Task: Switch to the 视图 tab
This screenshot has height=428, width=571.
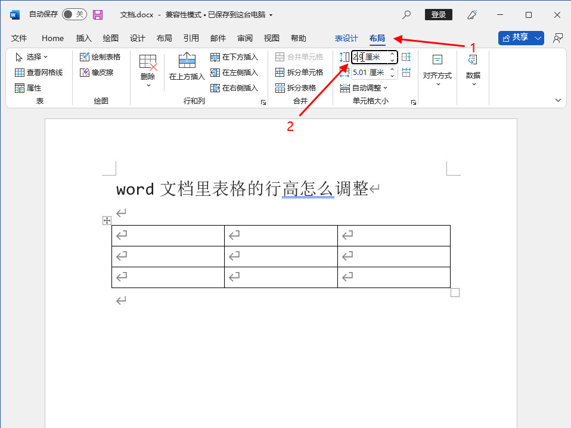Action: (272, 38)
